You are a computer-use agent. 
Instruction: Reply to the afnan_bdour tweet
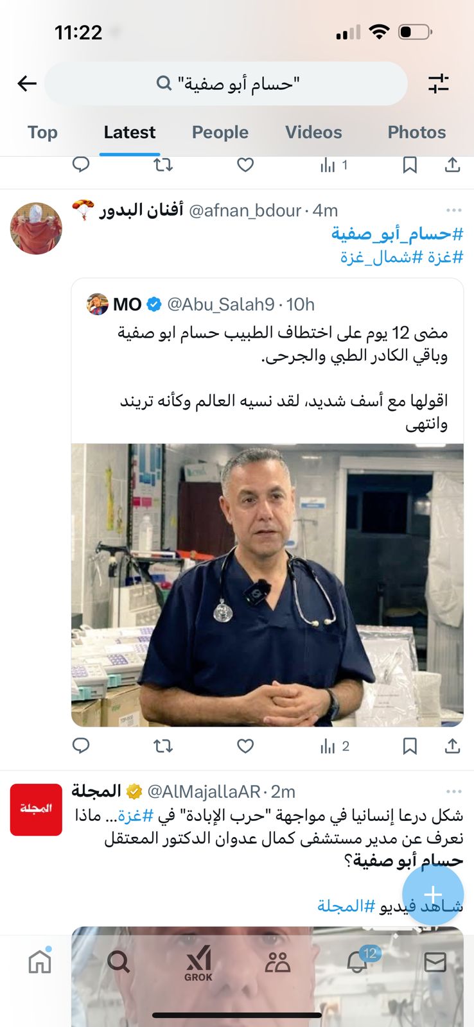tap(81, 746)
